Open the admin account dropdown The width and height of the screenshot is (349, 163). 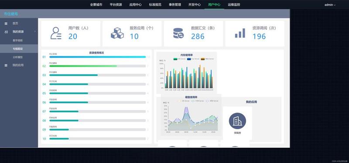pyautogui.click(x=330, y=5)
